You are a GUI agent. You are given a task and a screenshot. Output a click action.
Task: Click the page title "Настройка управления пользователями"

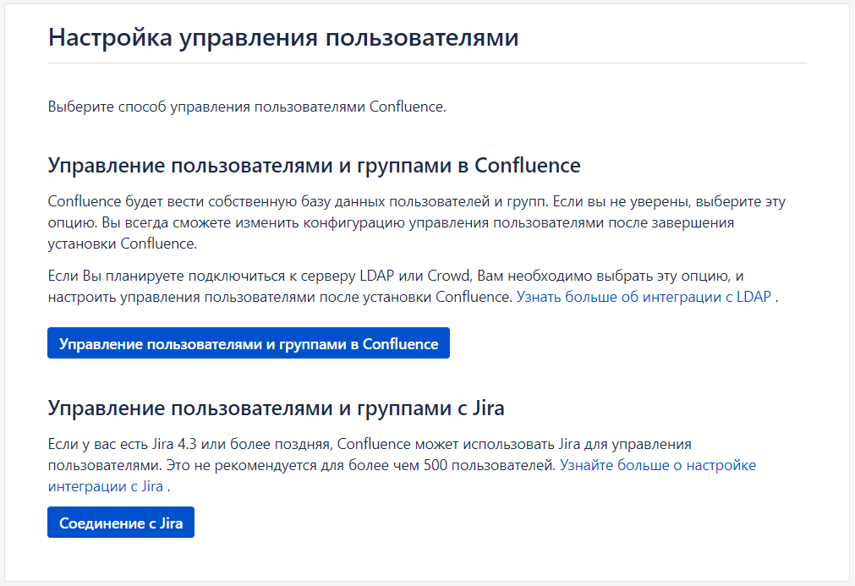[x=283, y=38]
